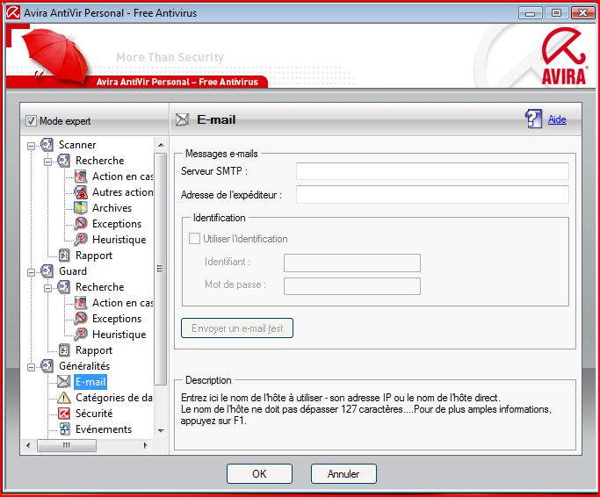Click the Archives icon
The height and width of the screenshot is (497, 600).
pyautogui.click(x=80, y=208)
